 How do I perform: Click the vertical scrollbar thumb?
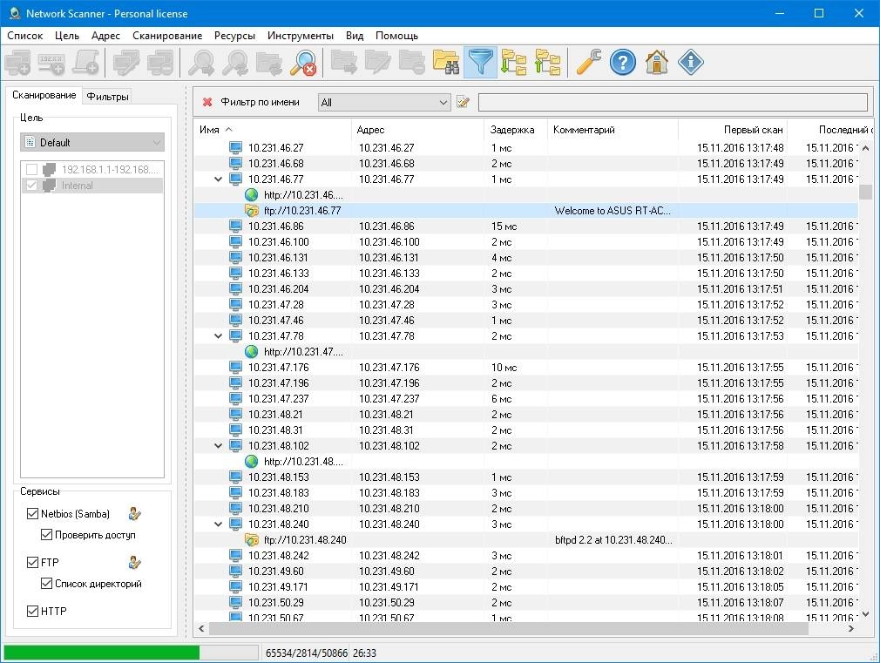(x=865, y=192)
